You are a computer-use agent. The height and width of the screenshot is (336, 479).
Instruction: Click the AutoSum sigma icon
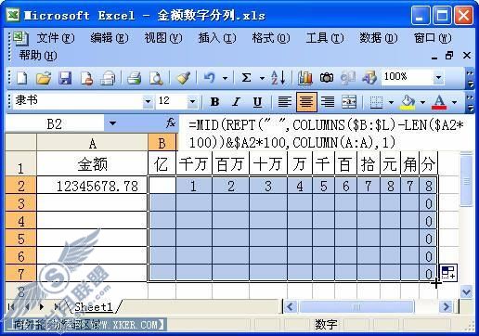tap(246, 78)
